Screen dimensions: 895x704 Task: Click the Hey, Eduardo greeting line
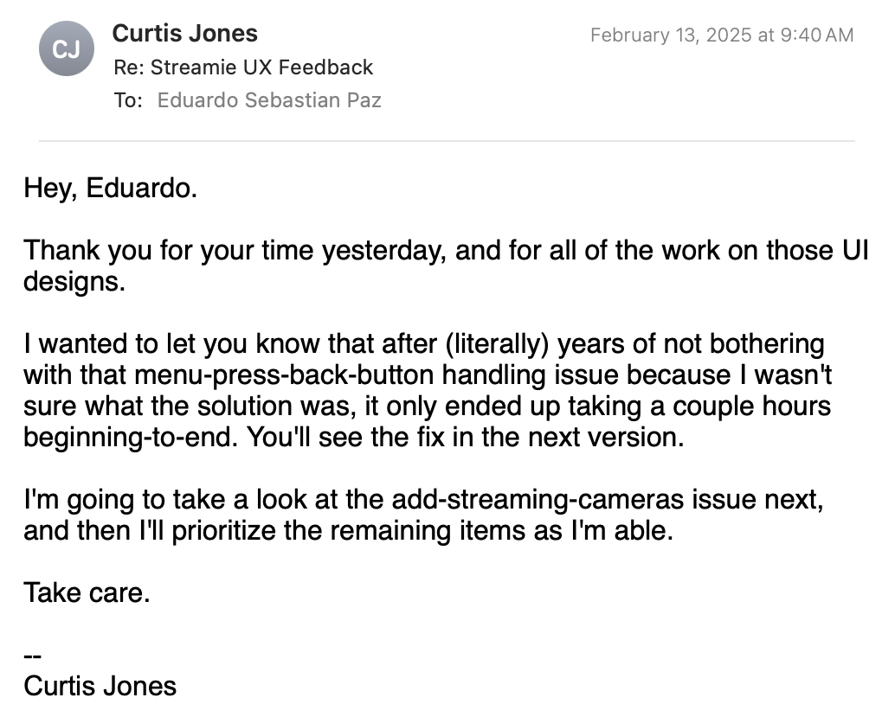coord(110,189)
